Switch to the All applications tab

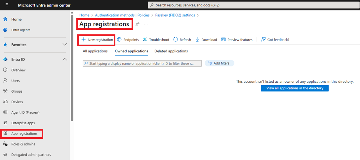pyautogui.click(x=95, y=51)
